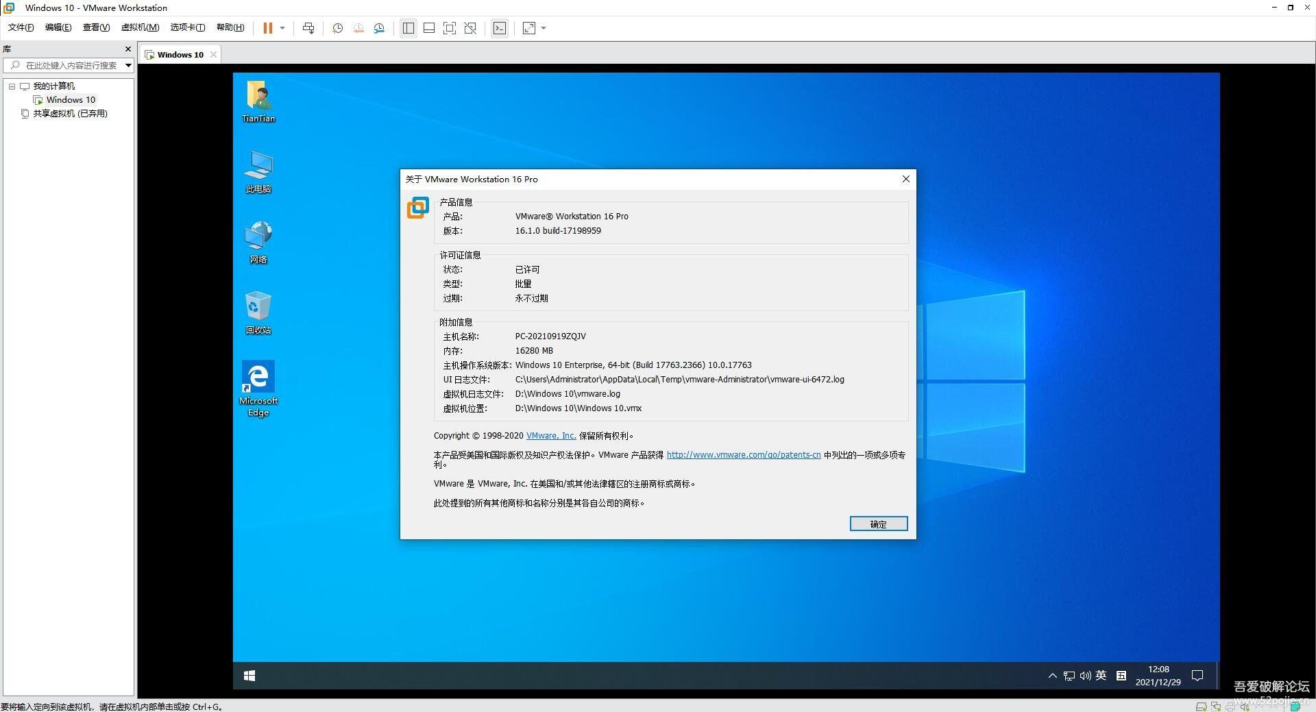Close the 关于 VMware Workstation dialog
The width and height of the screenshot is (1316, 712).
pos(905,179)
